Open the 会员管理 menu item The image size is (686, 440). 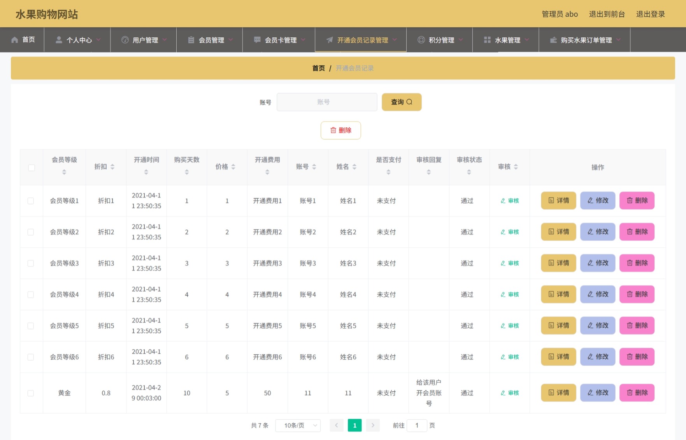tap(209, 40)
